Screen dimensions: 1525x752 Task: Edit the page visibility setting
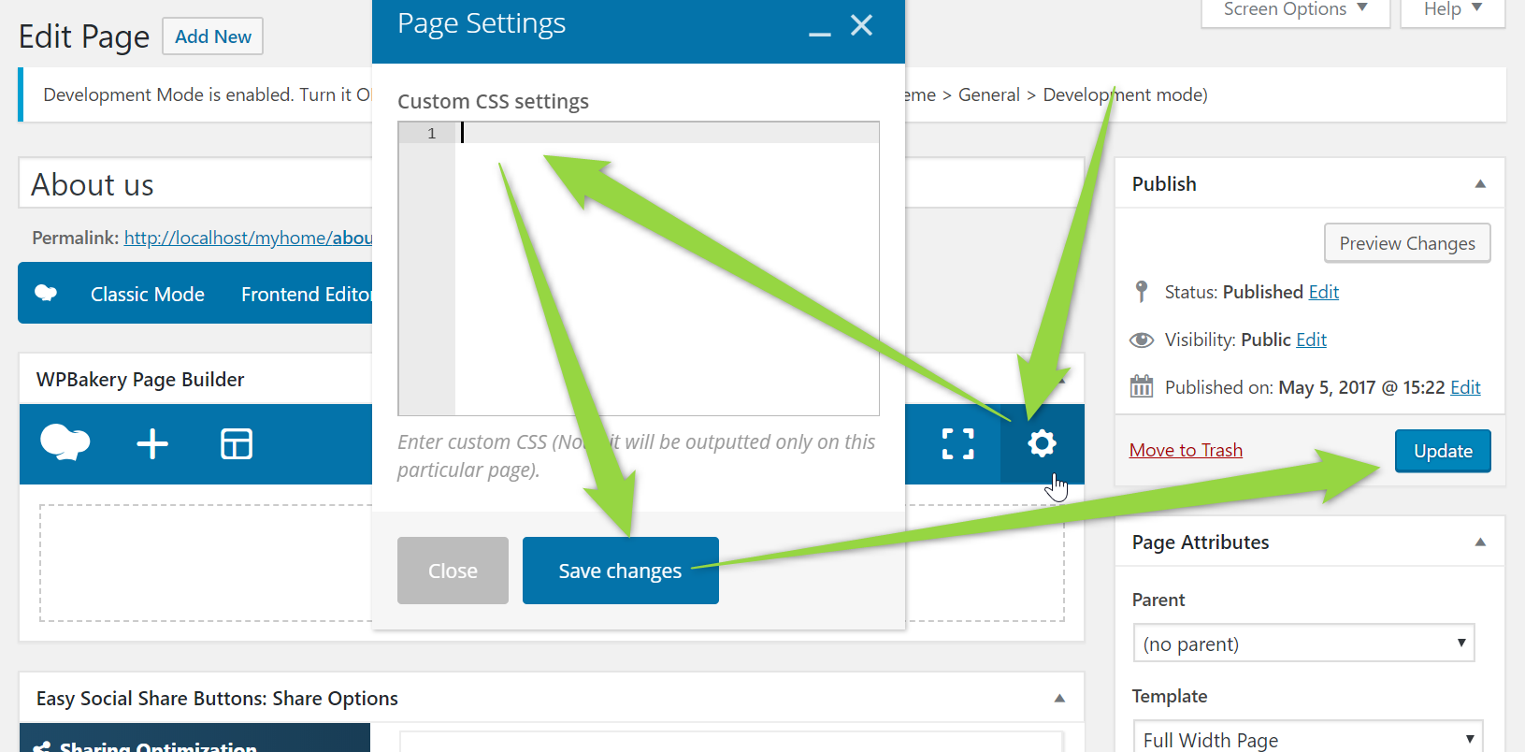(x=1311, y=340)
